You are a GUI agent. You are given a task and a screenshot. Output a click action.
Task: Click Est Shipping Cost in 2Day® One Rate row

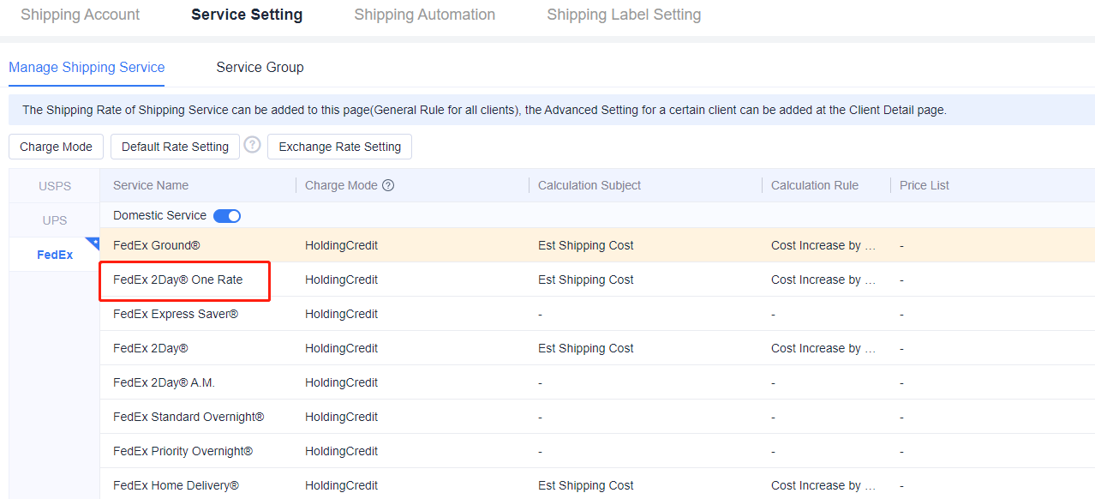coord(586,280)
